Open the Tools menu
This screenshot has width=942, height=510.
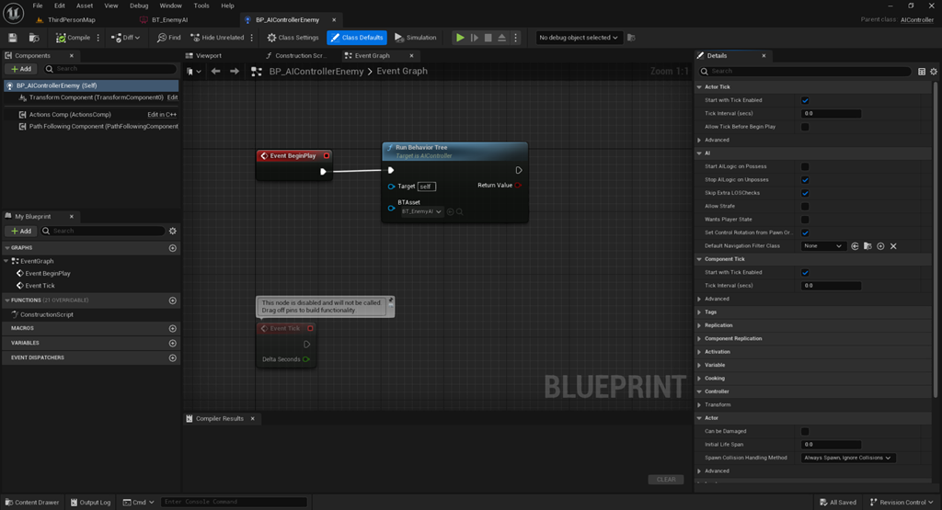201,6
